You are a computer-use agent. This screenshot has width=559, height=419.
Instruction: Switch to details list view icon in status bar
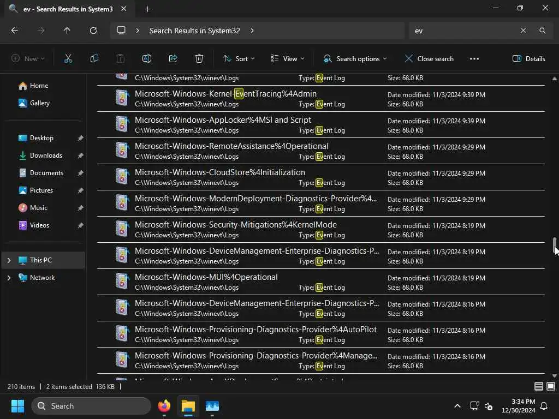pos(539,386)
